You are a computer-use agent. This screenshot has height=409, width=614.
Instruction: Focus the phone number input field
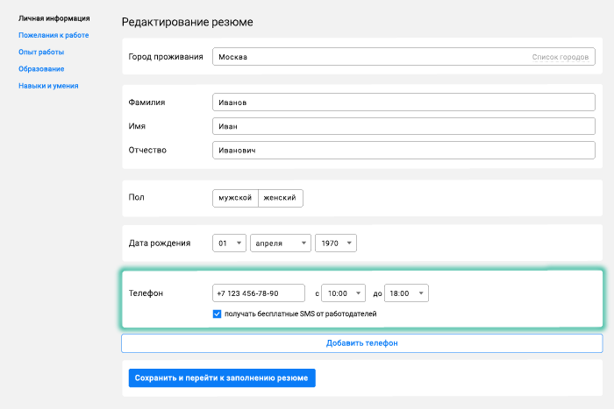pos(258,293)
